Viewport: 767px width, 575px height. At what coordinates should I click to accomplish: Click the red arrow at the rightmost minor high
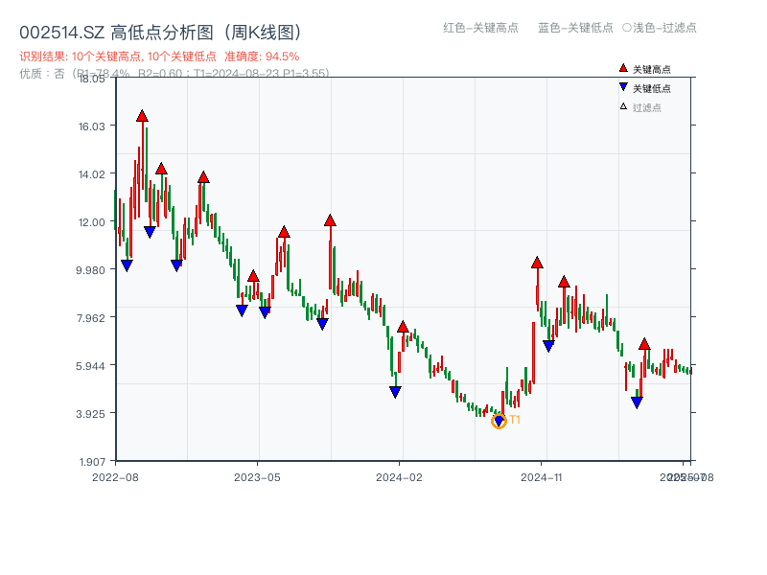point(644,346)
